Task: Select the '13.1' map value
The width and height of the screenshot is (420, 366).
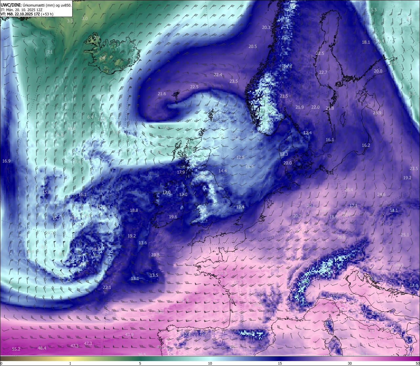Action: pyautogui.click(x=135, y=279)
